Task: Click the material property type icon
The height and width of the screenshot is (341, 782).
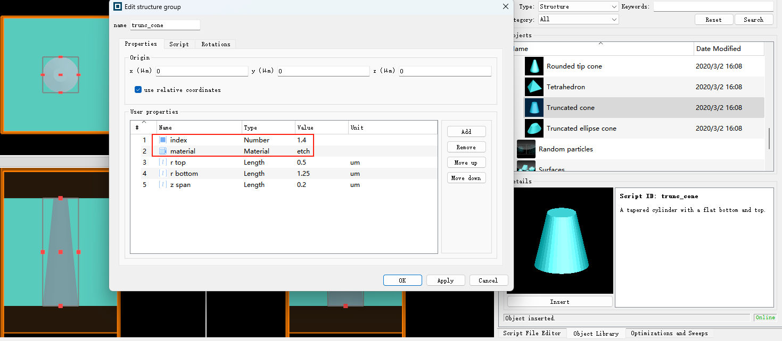Action: pyautogui.click(x=163, y=151)
